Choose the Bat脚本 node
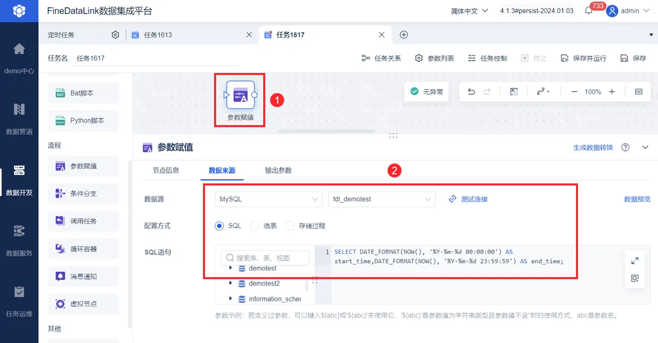Viewport: 658px width, 343px height. [x=83, y=93]
